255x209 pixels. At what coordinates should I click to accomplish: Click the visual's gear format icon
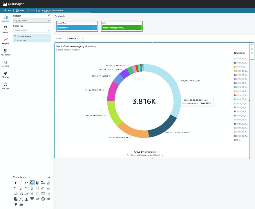[x=252, y=49]
